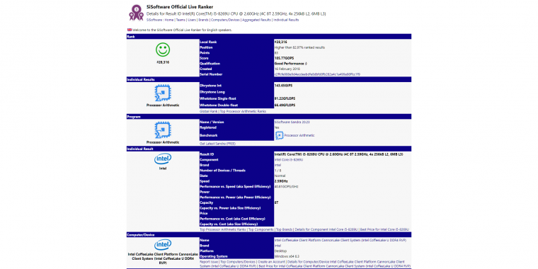Open Top Processor Arithmetic Ranks beside Global Rank
538x269 pixels.
[x=243, y=111]
